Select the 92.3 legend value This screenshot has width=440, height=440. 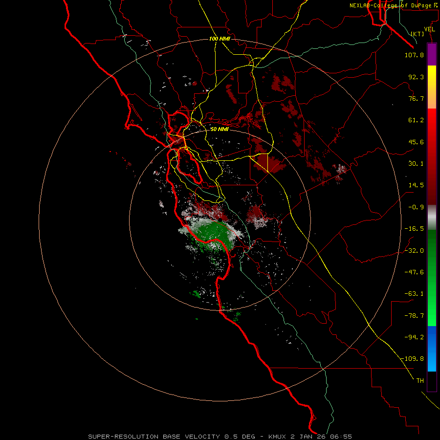coord(416,77)
